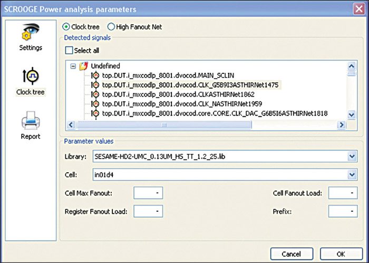Image resolution: width=369 pixels, height=263 pixels.
Task: Click the Cell Max Fanout field
Action: point(148,193)
